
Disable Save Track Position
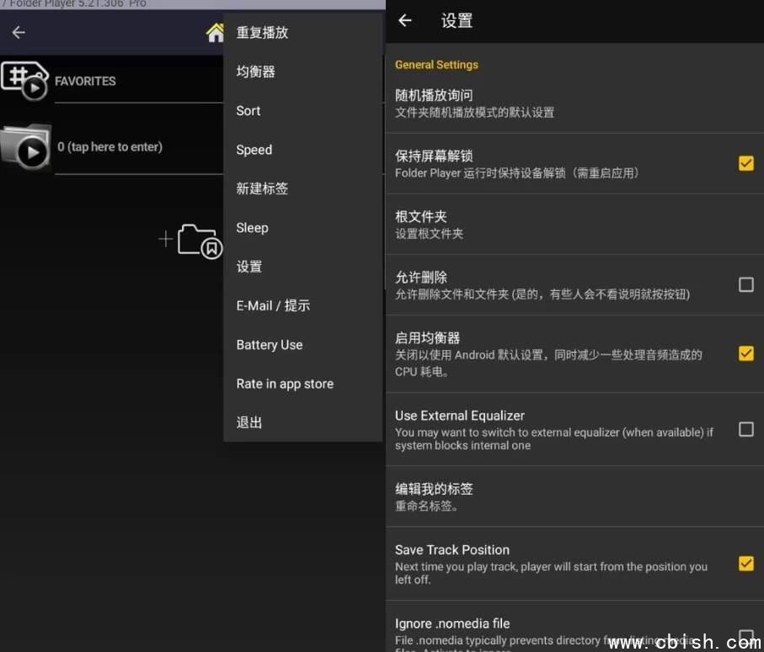[x=745, y=564]
